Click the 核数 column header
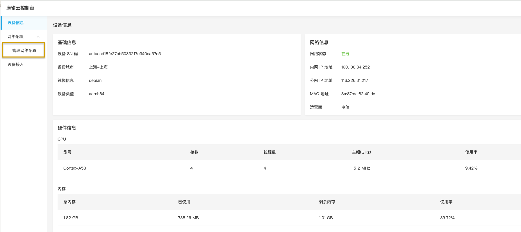The image size is (521, 232). point(195,152)
